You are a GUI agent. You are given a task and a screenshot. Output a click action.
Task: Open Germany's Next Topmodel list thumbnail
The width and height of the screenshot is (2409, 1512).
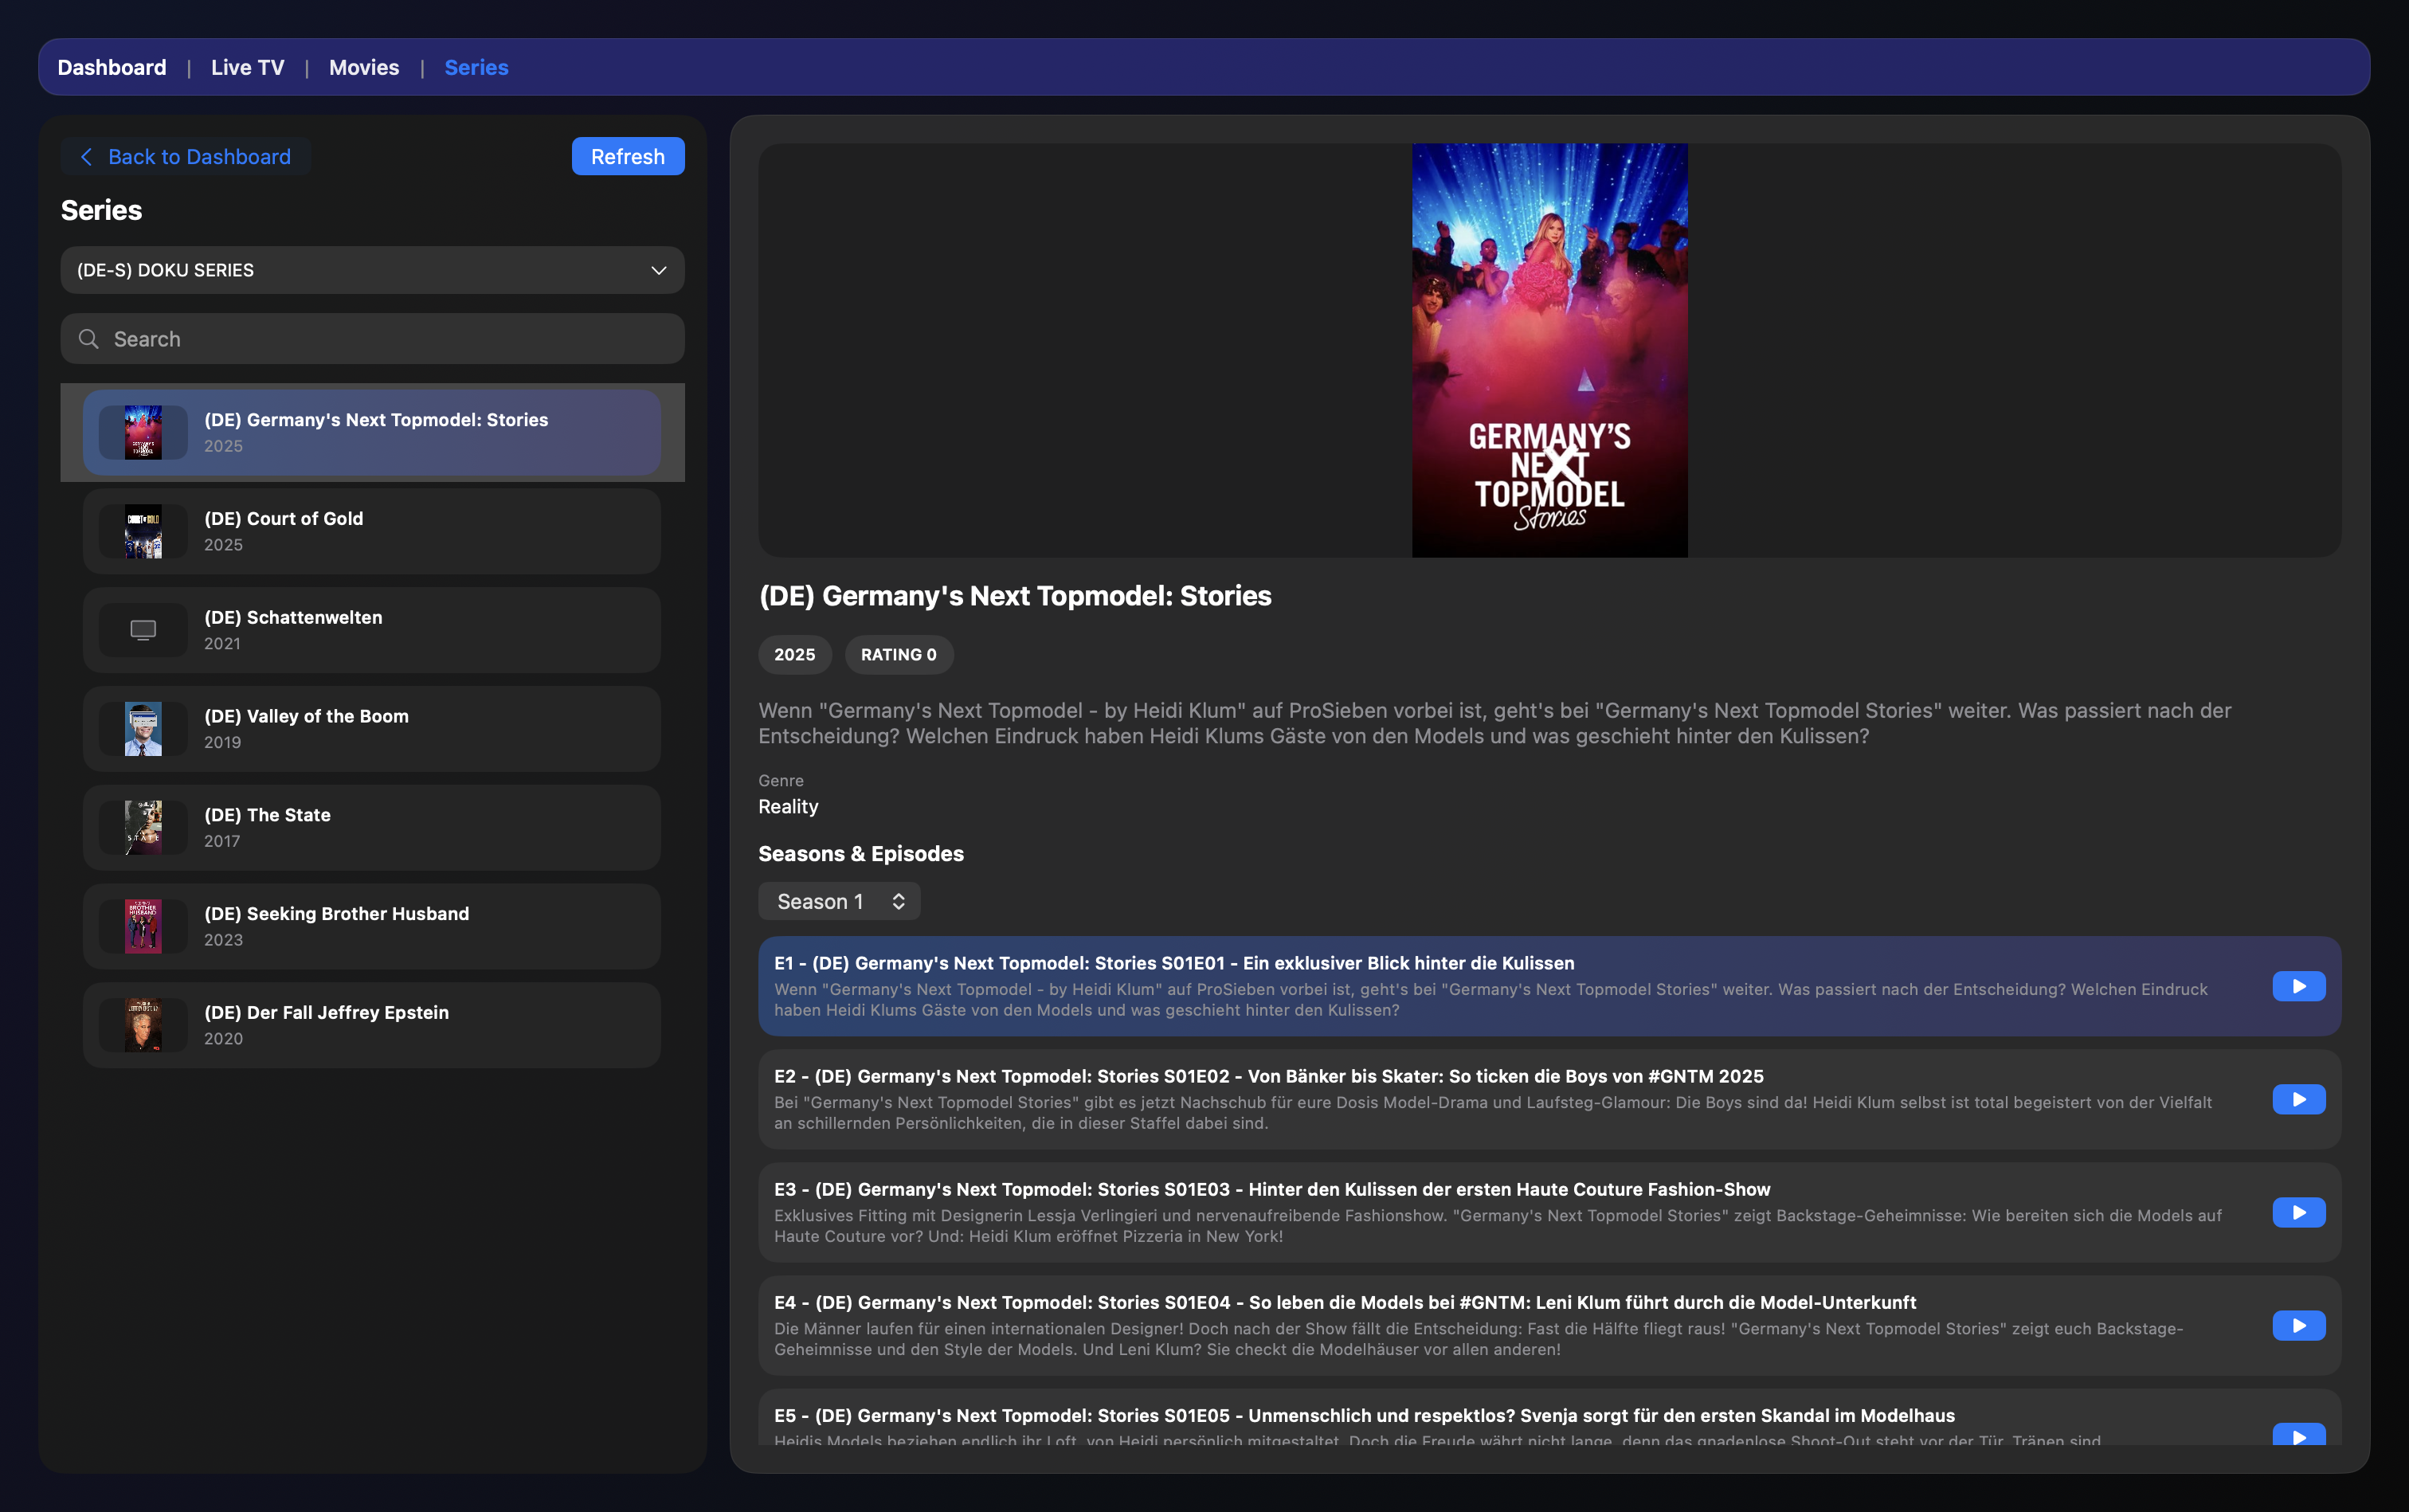pyautogui.click(x=143, y=432)
